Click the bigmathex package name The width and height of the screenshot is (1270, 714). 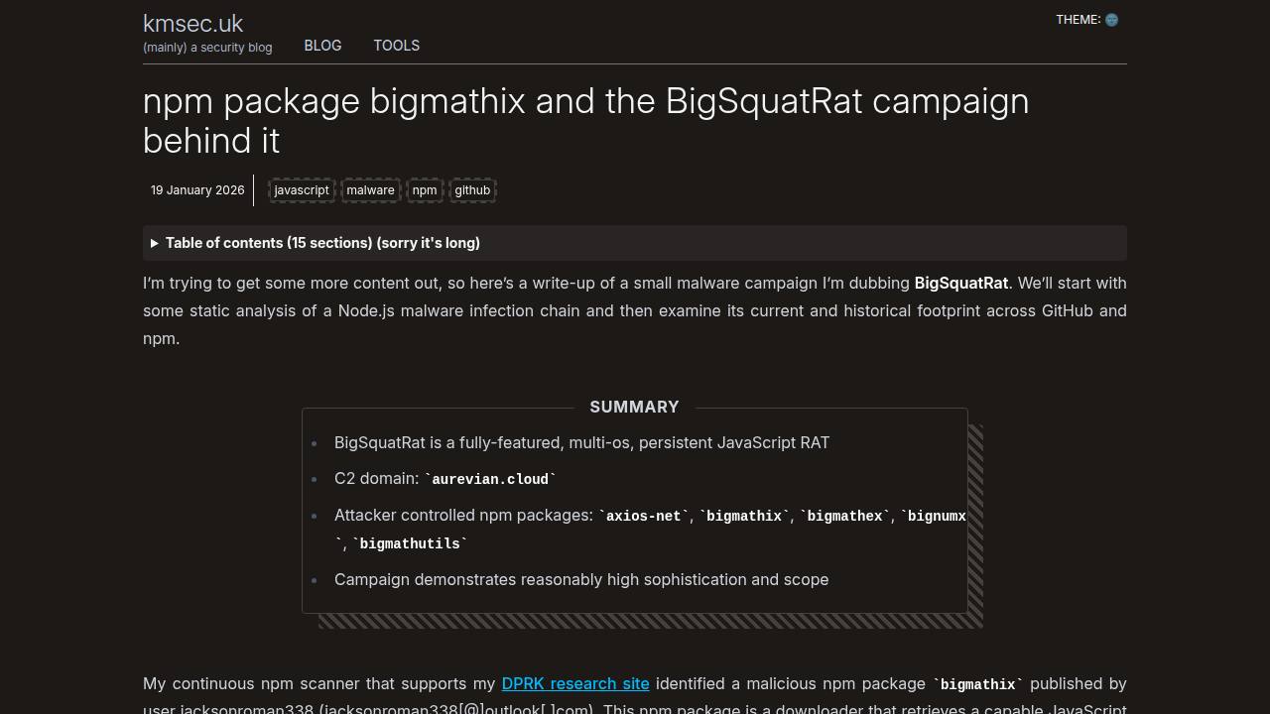(x=844, y=516)
